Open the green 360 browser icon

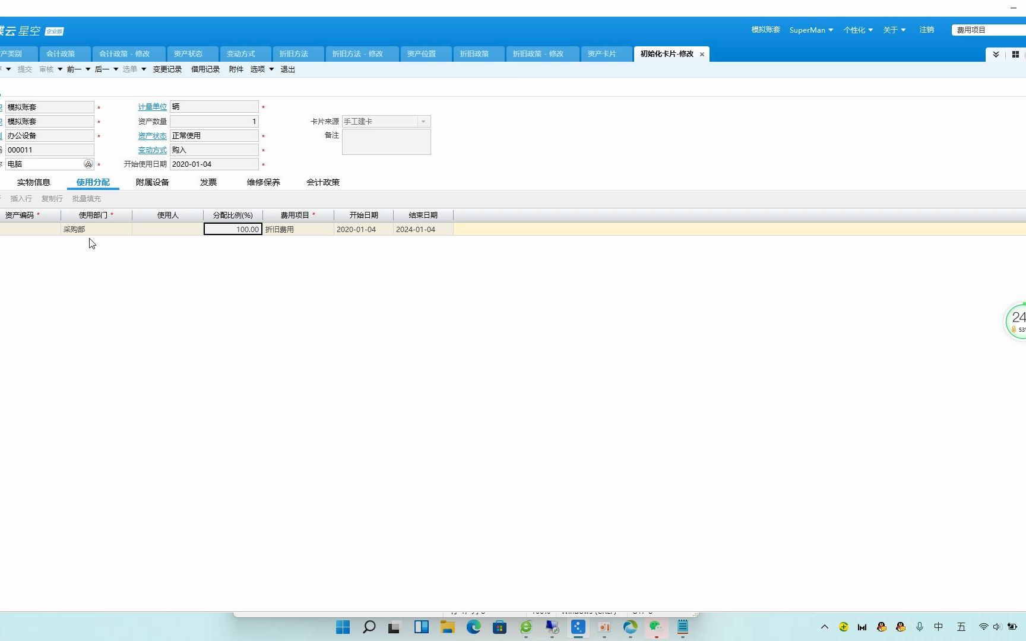(x=526, y=627)
